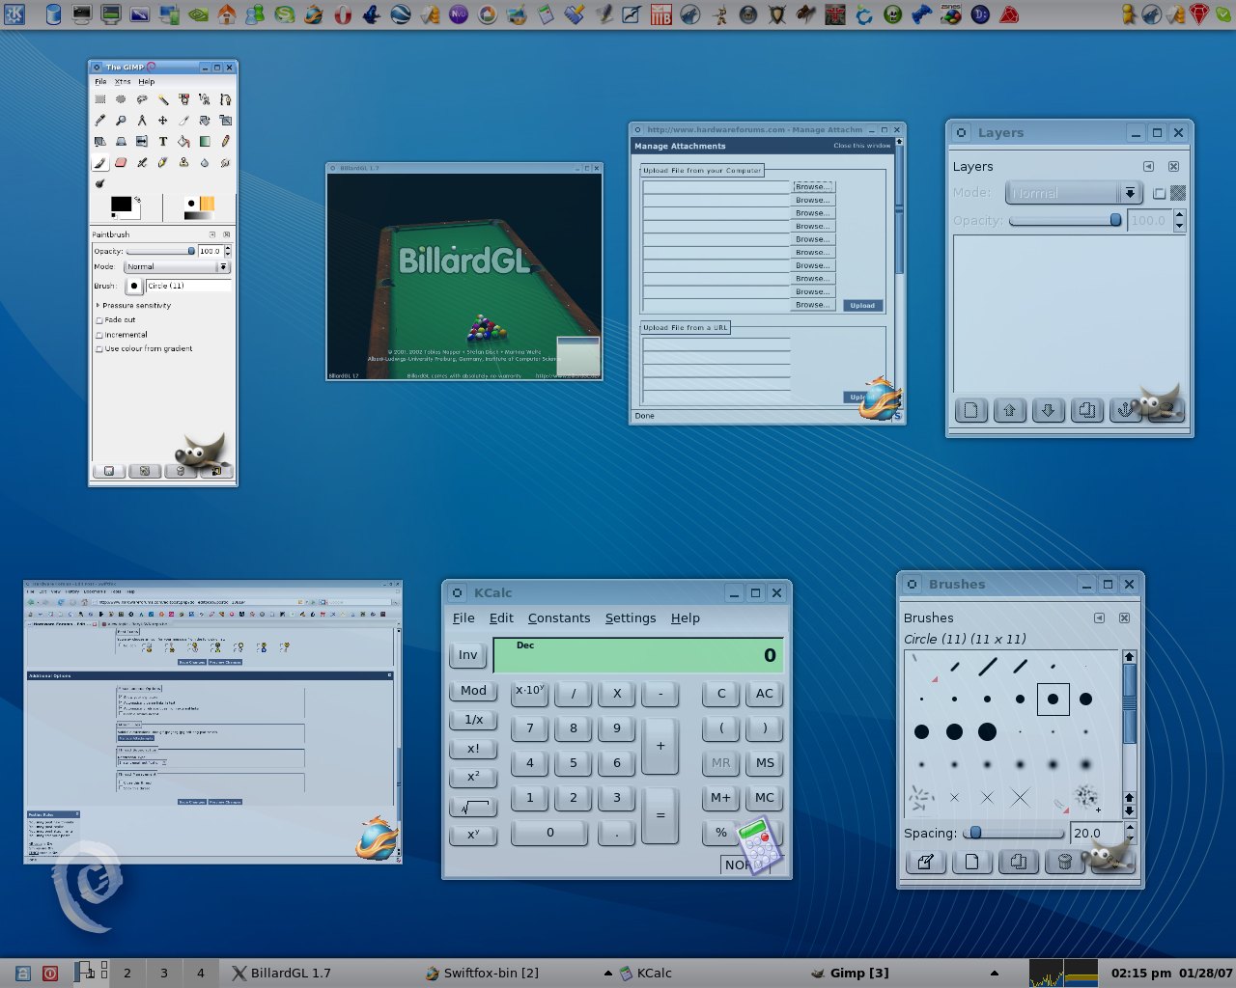Screen dimensions: 1236x988
Task: Choose the Bucket Fill tool
Action: [183, 142]
